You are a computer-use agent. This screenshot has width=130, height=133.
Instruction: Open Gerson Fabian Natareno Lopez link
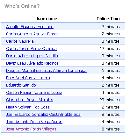[x=34, y=93]
